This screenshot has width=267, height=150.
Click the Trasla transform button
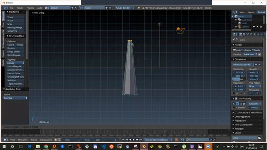[x=15, y=17]
